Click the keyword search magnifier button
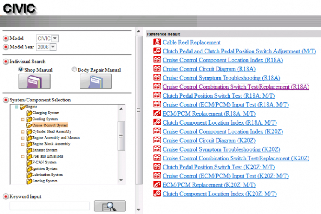 [x=110, y=206]
